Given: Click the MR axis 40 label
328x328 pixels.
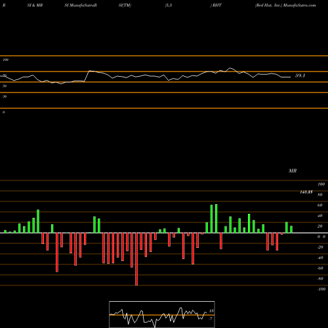Looking at the screenshot, I should tap(320, 216).
